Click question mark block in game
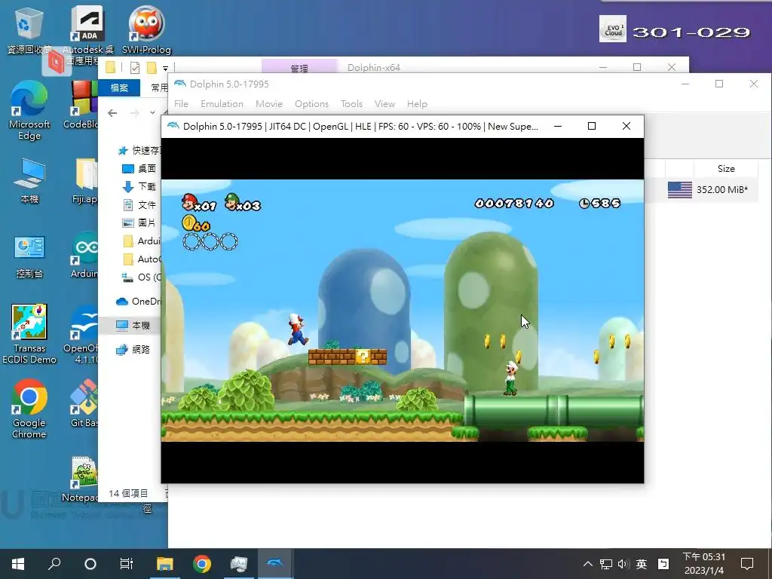The image size is (772, 579). click(363, 357)
